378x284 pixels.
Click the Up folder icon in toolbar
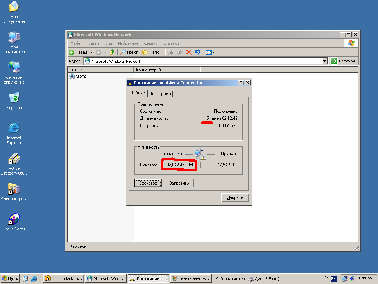[x=112, y=52]
